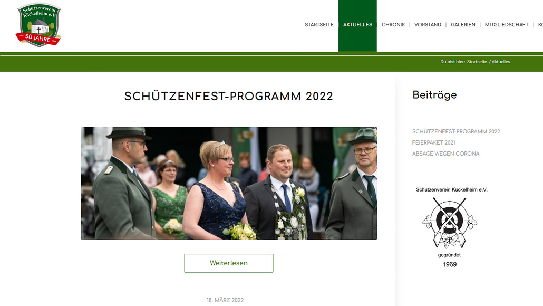
Task: Open the Galerien menu item
Action: pyautogui.click(x=463, y=25)
